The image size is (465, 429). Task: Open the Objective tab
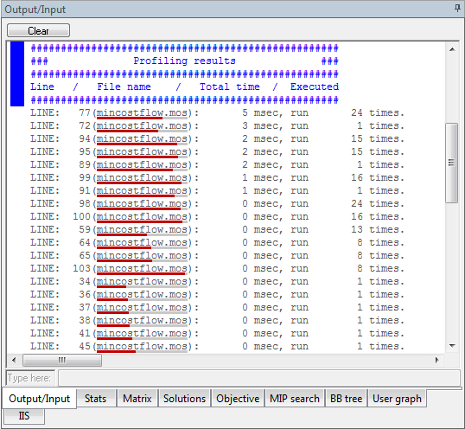pos(238,399)
